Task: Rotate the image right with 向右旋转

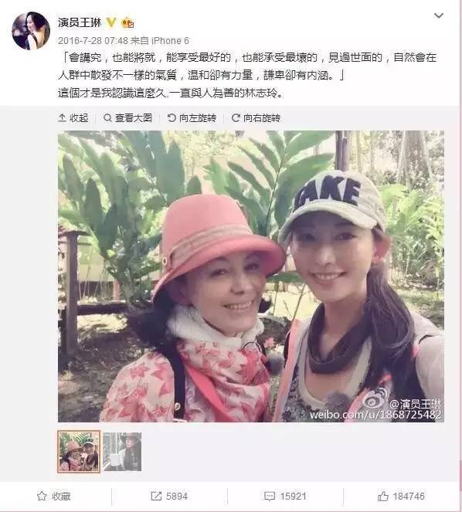Action: 256,118
